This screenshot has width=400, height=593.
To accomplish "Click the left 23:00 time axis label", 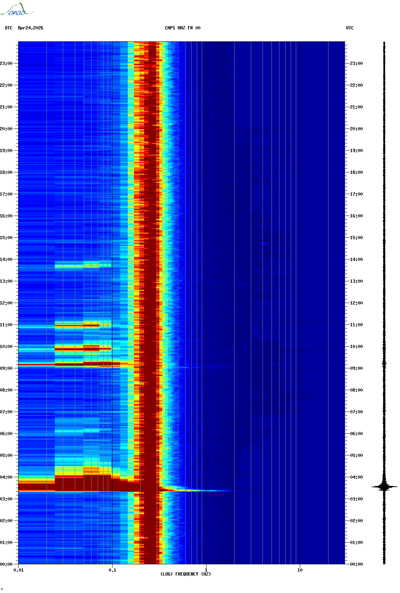I will click(6, 64).
